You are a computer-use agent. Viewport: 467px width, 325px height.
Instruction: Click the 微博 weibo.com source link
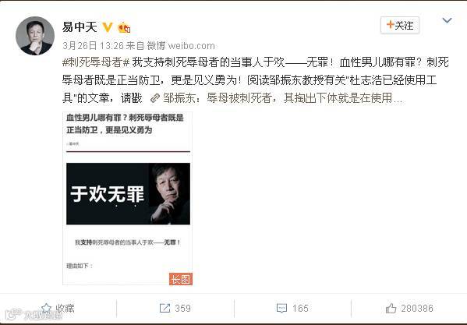point(181,45)
